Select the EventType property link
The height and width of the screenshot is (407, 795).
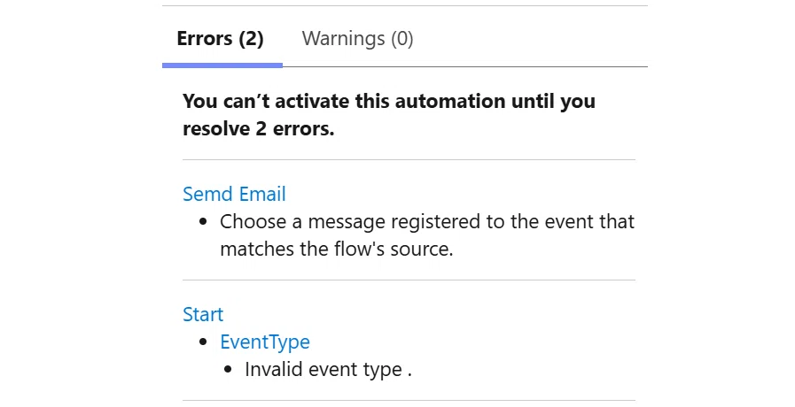[265, 342]
